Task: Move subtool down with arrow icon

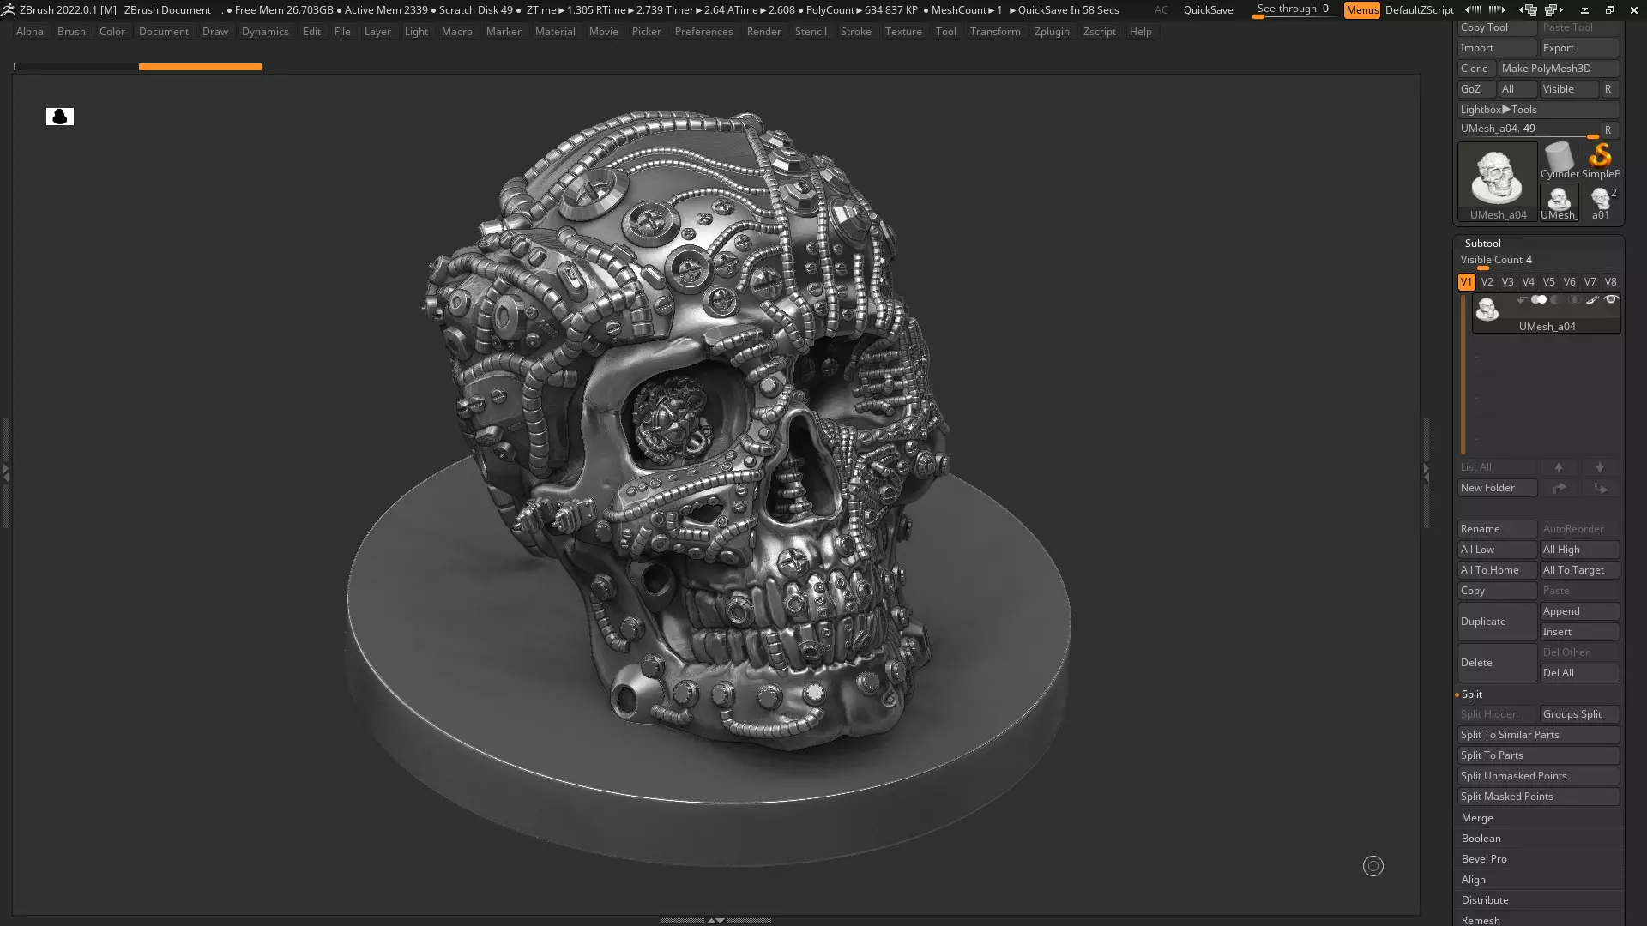Action: click(1600, 467)
